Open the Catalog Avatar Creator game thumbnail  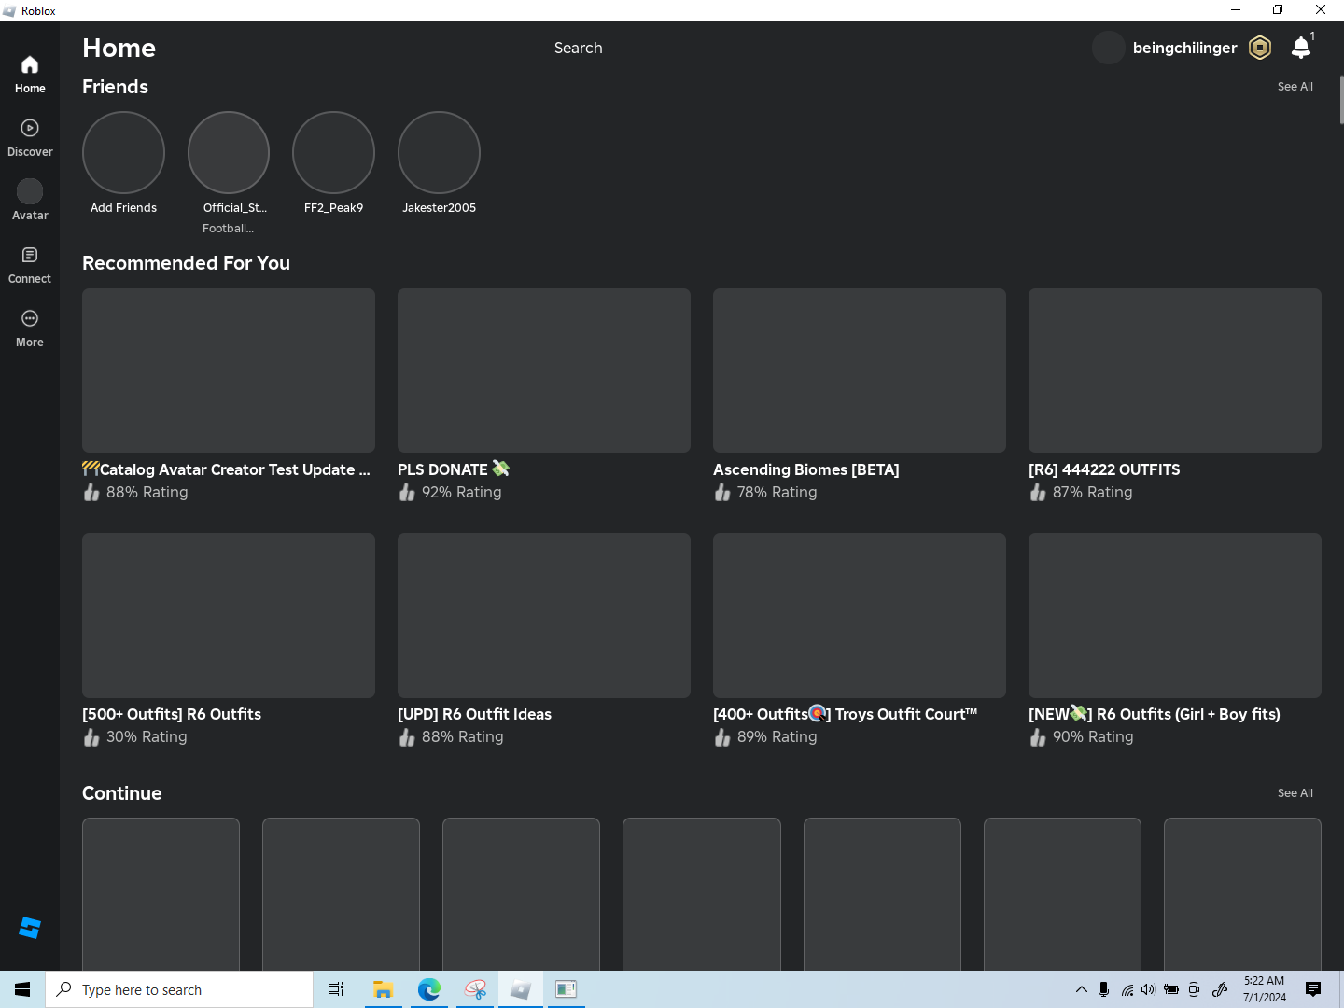point(229,371)
